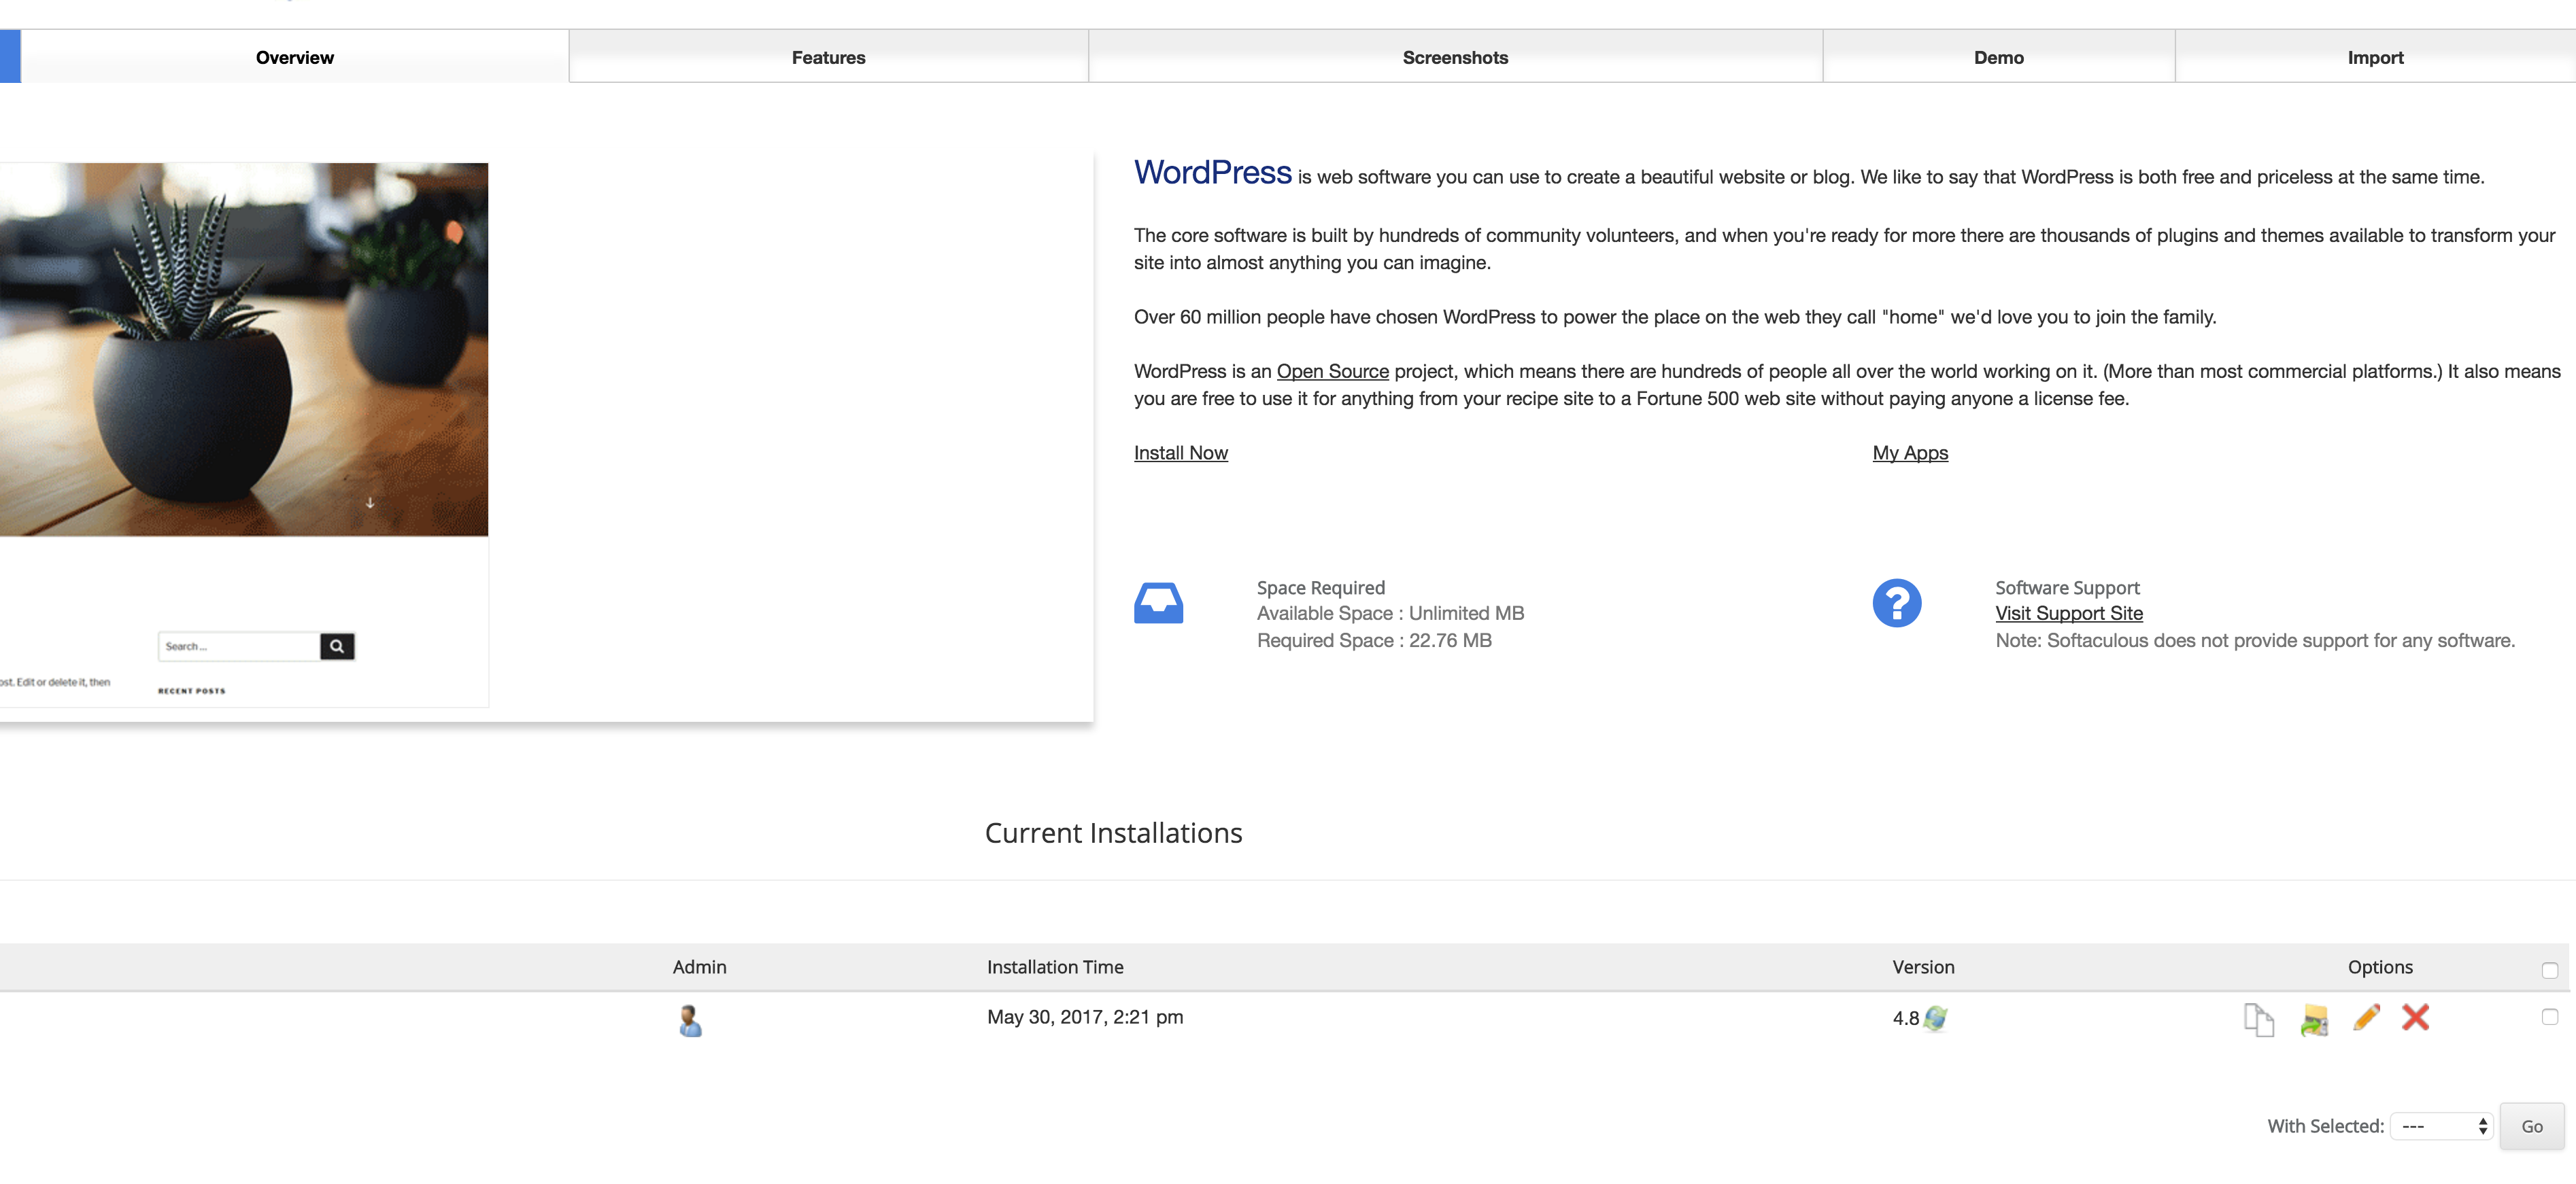Click the admin user icon
Image resolution: width=2576 pixels, height=1184 pixels.
689,1020
